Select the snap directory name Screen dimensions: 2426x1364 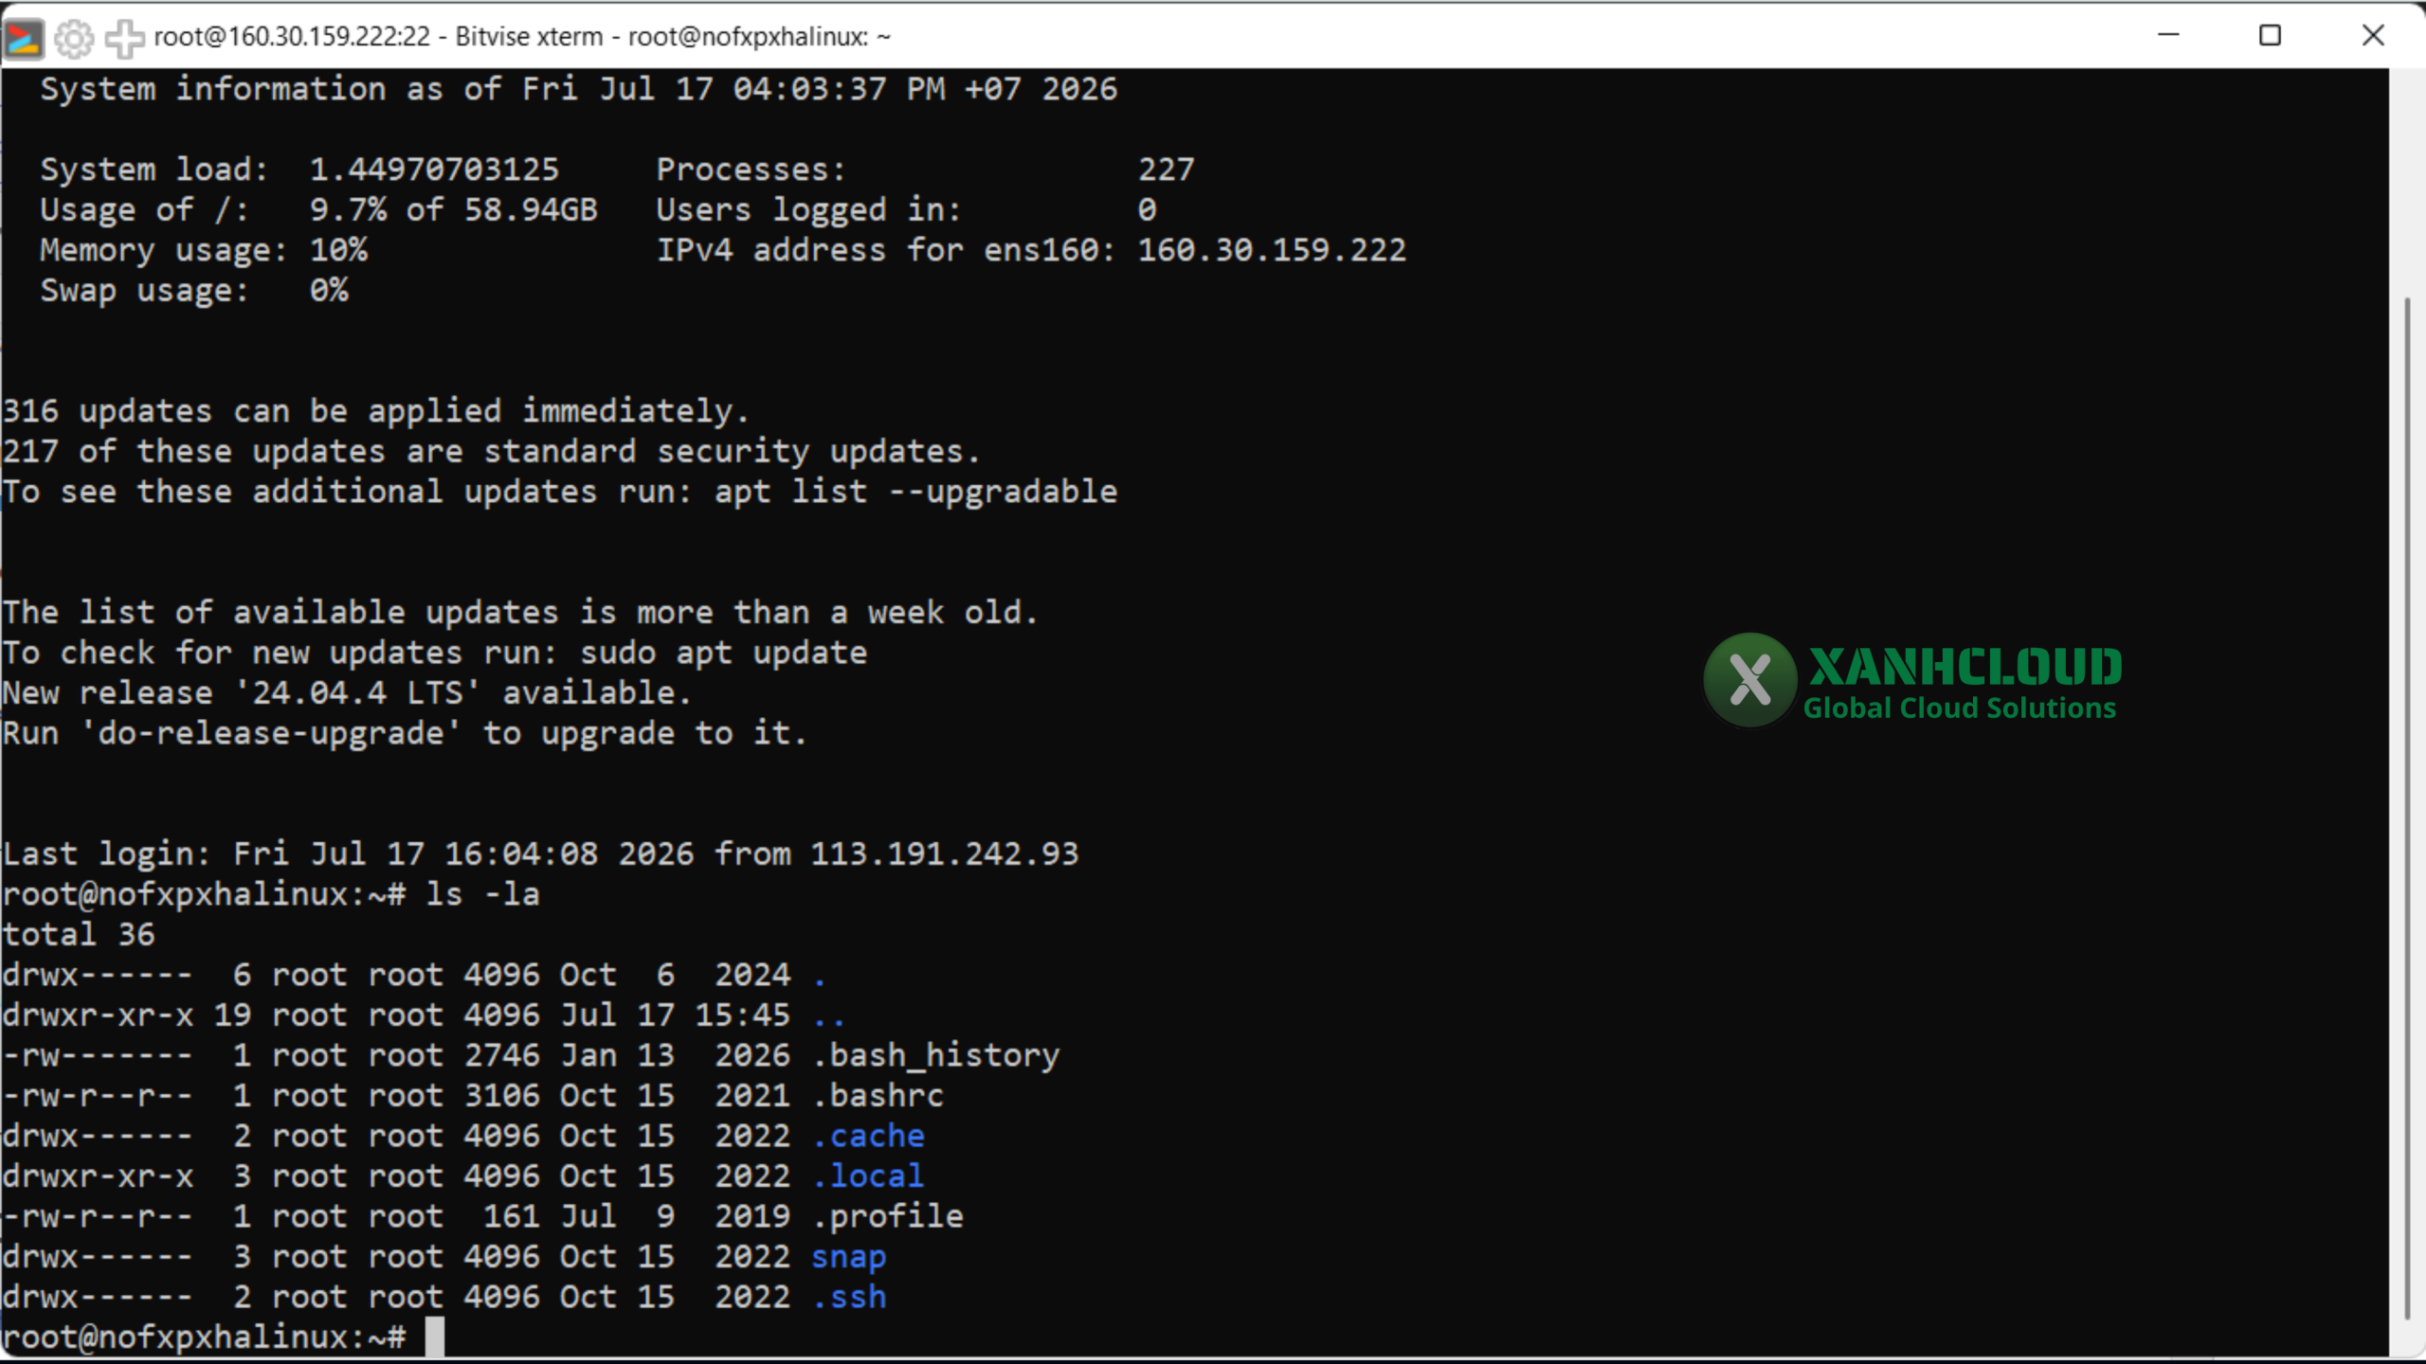(849, 1258)
